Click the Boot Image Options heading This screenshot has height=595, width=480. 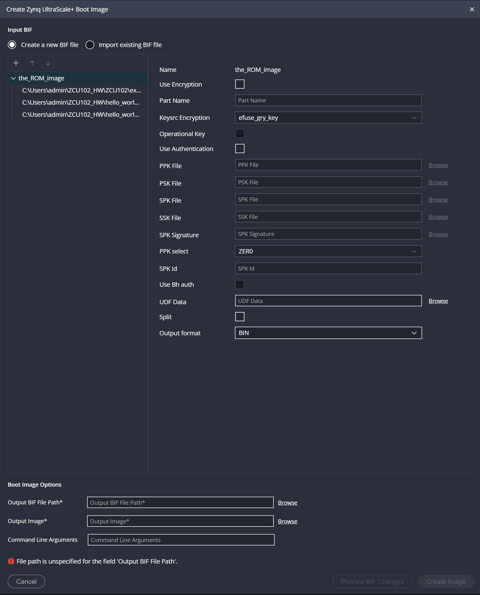pyautogui.click(x=35, y=484)
